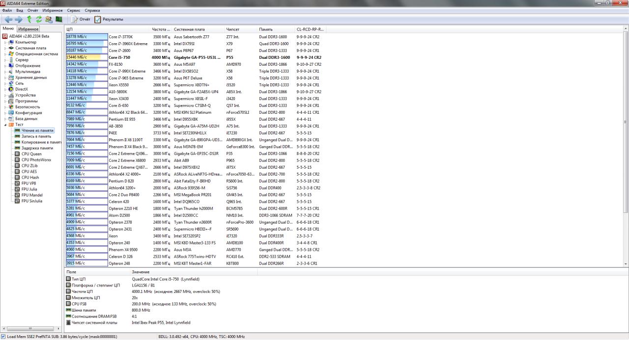629x340 pixels.
Task: Select the Мультимедиа speaker icon
Action: coord(11,72)
